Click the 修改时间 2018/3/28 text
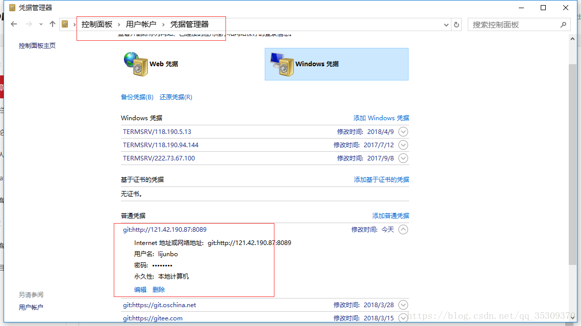The width and height of the screenshot is (581, 326). [x=364, y=305]
